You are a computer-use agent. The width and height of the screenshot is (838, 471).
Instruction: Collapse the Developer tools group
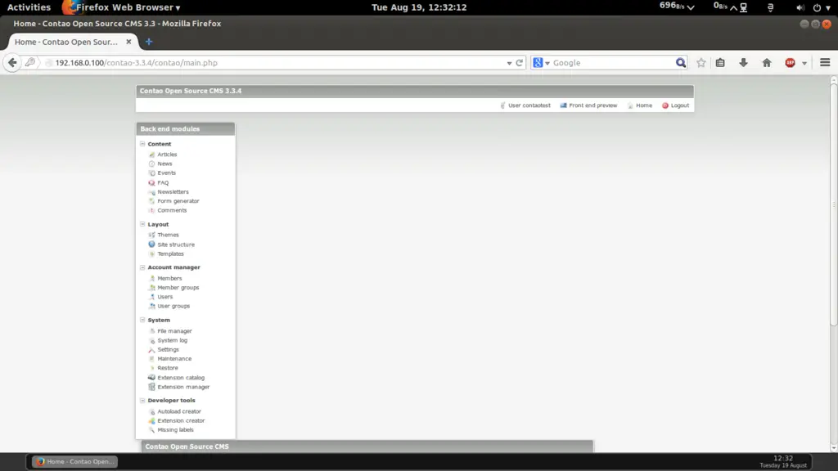click(142, 400)
